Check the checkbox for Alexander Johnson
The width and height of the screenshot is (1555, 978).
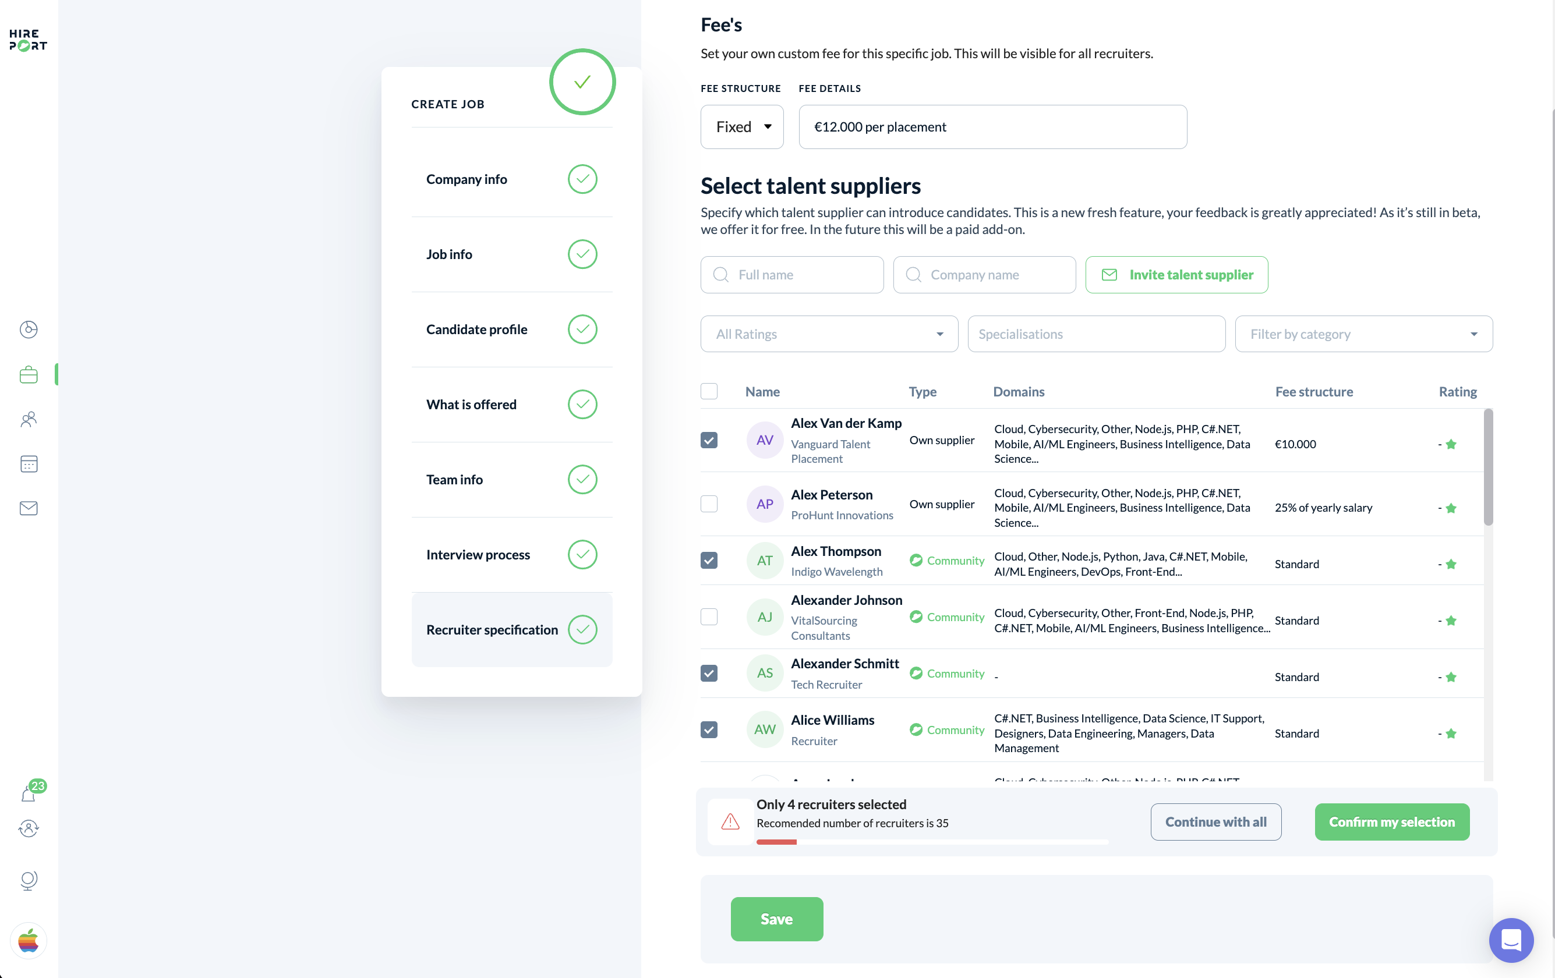[x=709, y=617]
